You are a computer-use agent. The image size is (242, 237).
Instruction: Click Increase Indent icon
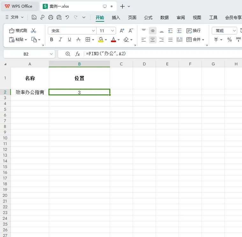coord(179,31)
